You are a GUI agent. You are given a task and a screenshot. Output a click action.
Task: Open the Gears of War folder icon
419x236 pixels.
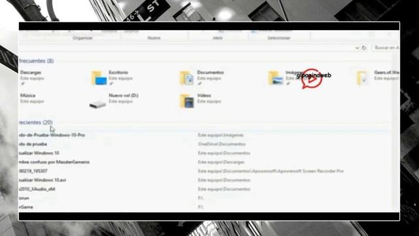[363, 78]
